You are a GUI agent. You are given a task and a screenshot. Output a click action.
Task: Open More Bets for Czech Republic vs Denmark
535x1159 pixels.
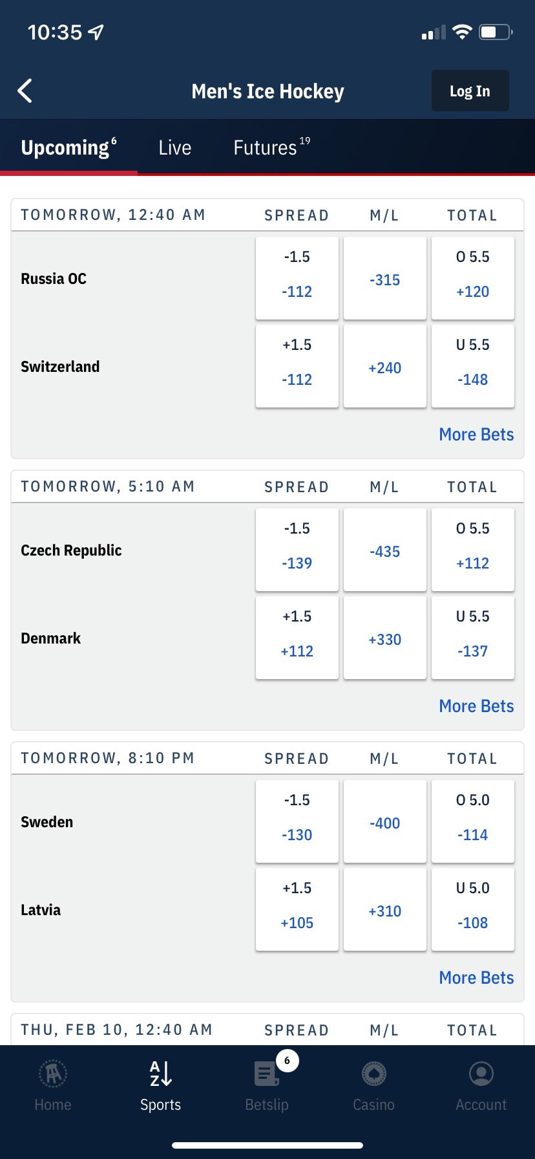[x=476, y=706]
